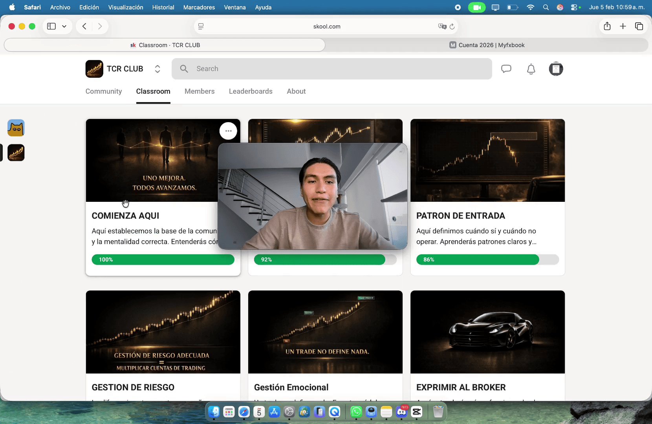
Task: Open a new tab with plus icon
Action: click(x=623, y=26)
